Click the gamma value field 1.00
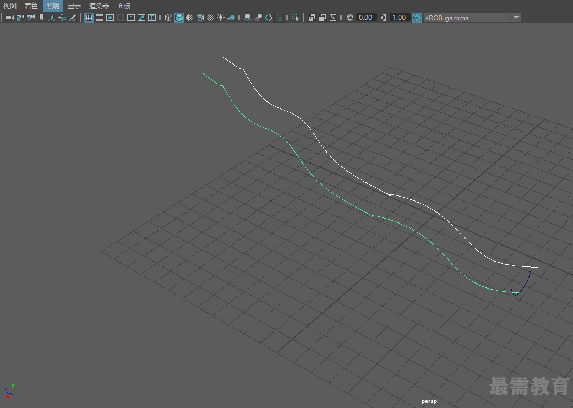This screenshot has height=408, width=573. coord(400,18)
